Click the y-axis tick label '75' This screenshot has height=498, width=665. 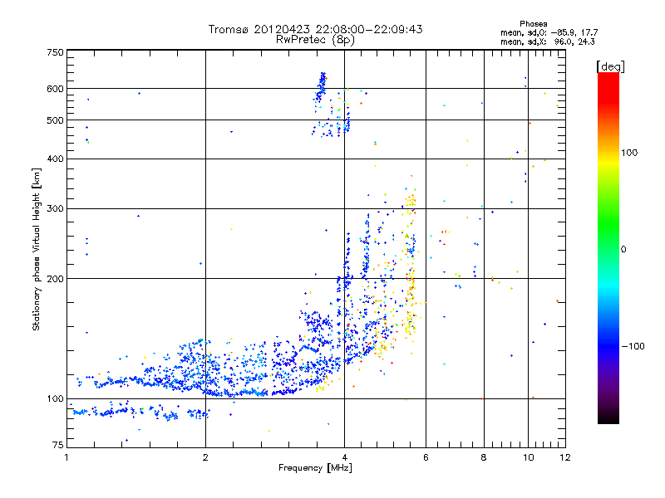click(58, 445)
